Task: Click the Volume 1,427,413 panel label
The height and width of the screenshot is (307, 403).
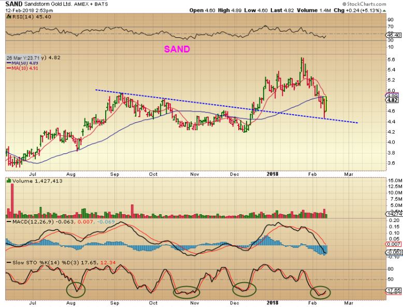Action: (x=37, y=181)
